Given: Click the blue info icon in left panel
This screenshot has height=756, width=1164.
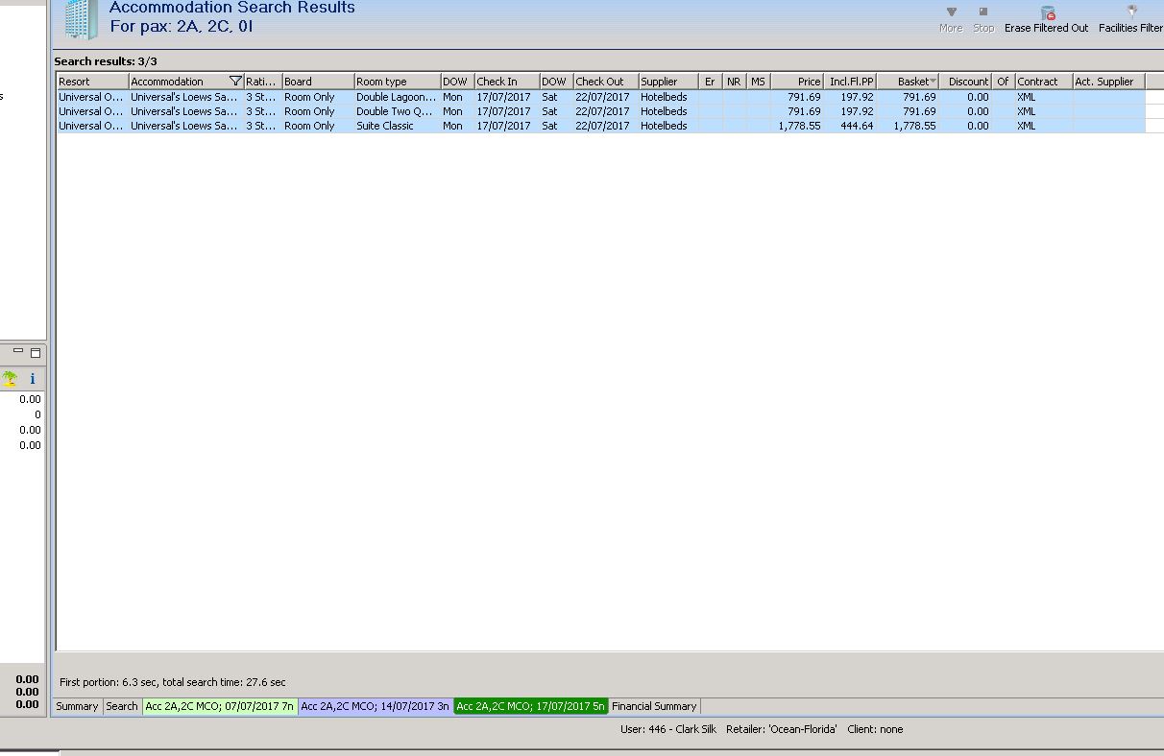Looking at the screenshot, I should (x=32, y=379).
